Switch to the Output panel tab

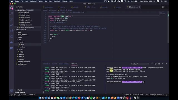coord(55,64)
